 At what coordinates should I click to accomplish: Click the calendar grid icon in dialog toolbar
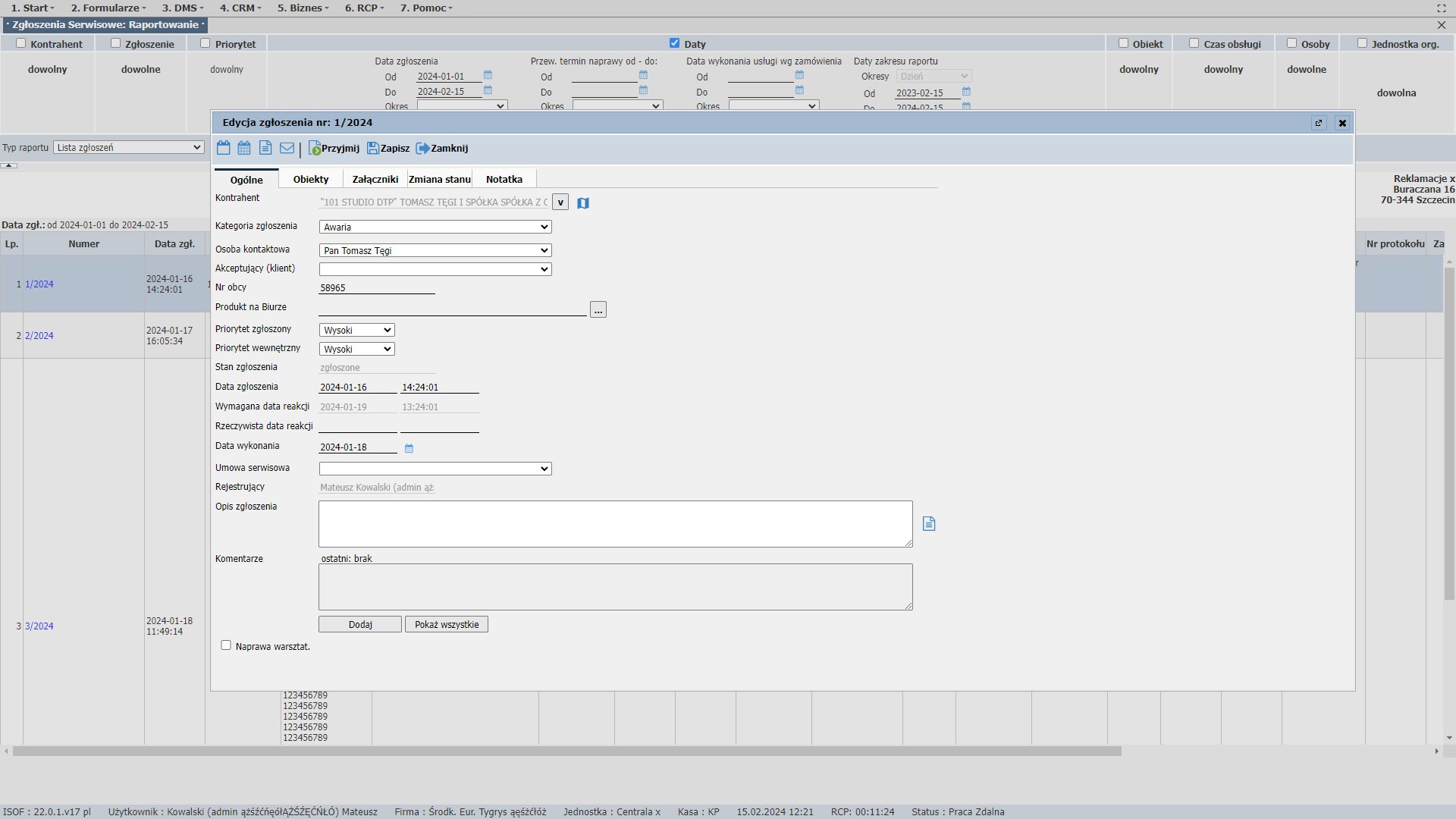244,148
